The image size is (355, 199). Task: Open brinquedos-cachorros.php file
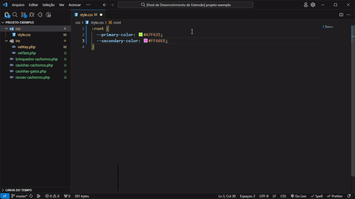coord(36,59)
